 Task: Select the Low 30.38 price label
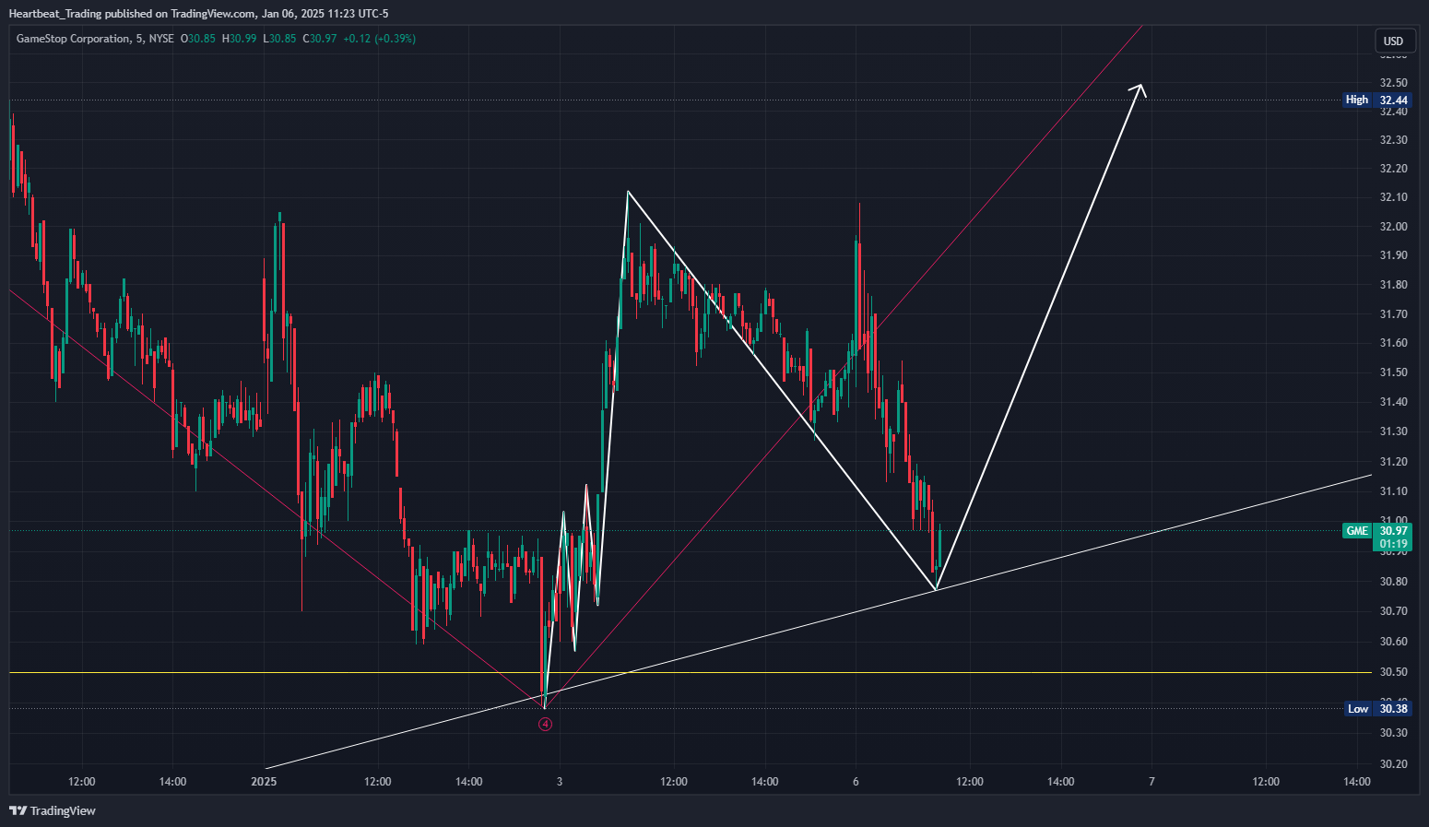point(1376,708)
